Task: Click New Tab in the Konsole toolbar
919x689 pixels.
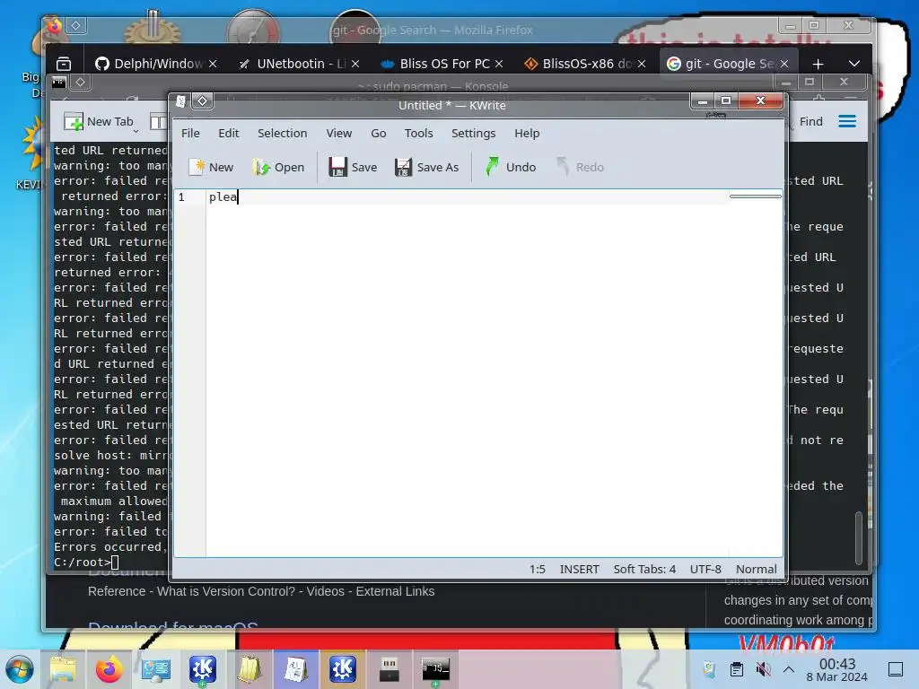Action: [x=99, y=121]
